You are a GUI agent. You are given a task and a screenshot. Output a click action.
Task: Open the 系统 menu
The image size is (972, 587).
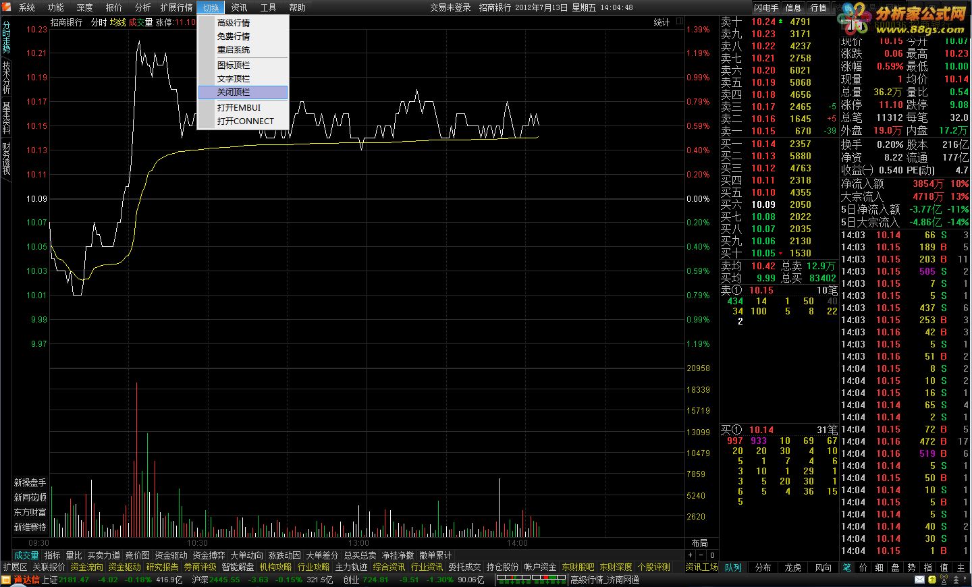click(27, 7)
